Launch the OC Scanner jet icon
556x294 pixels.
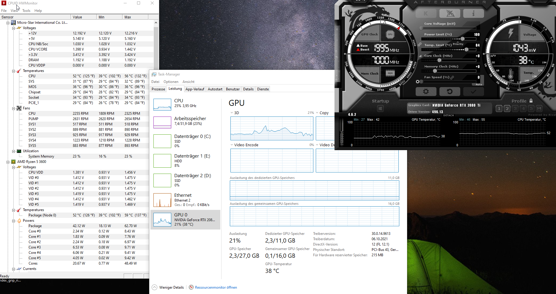pos(450,13)
